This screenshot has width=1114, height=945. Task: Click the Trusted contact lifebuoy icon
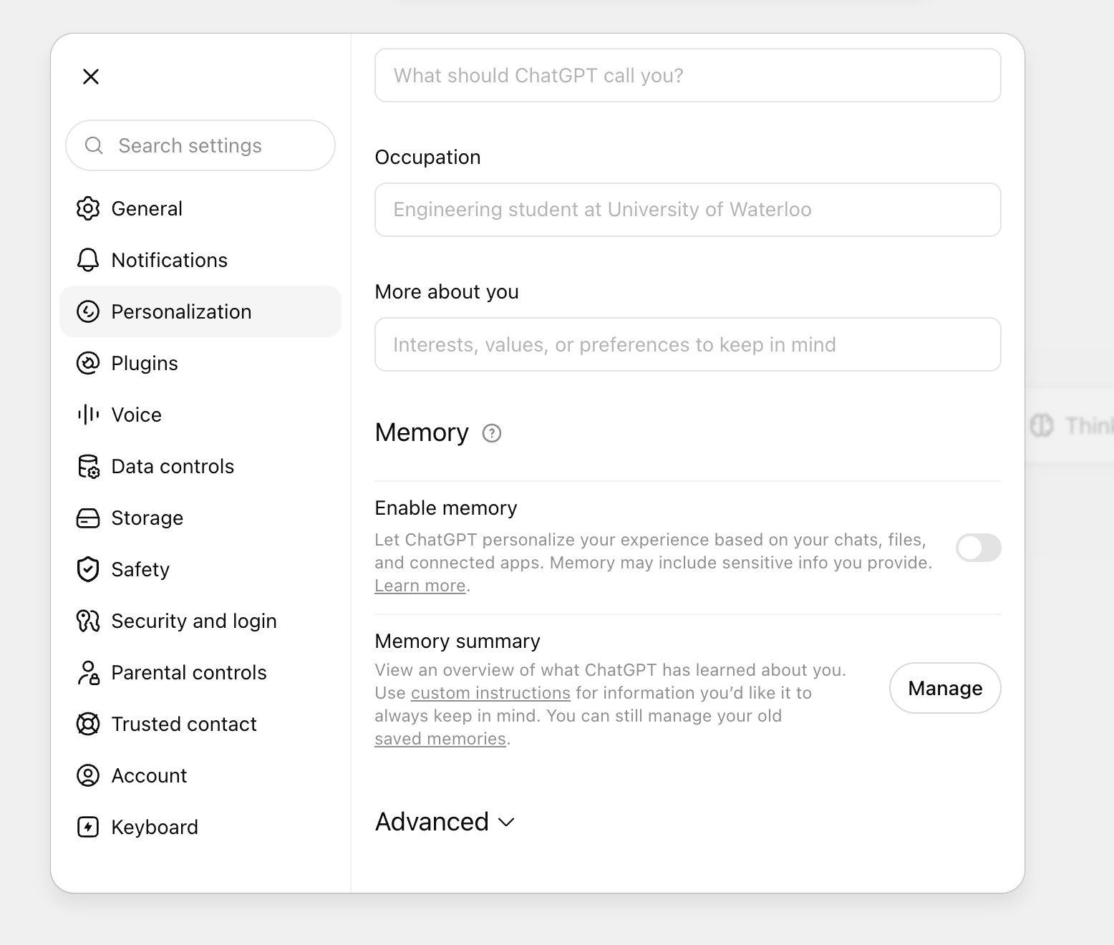(88, 724)
